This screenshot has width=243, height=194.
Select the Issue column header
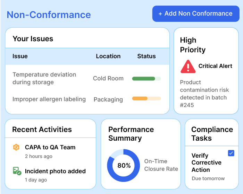click(x=20, y=56)
